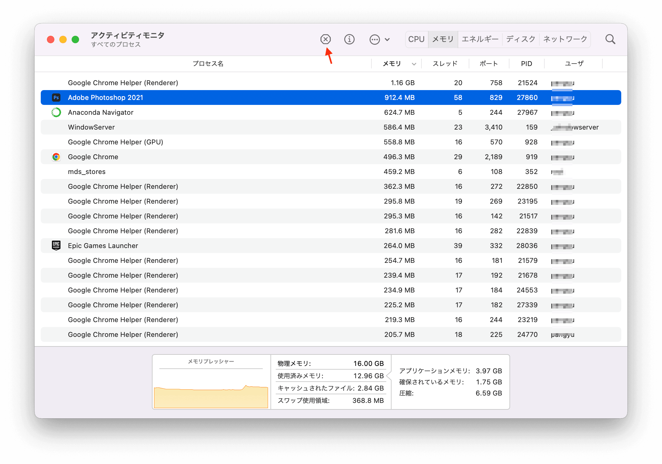Image resolution: width=662 pixels, height=464 pixels.
Task: Sort by ポート column header
Action: tap(489, 64)
